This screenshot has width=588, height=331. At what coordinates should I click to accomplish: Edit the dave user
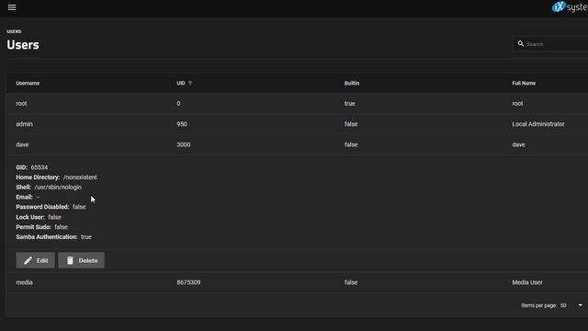click(35, 260)
